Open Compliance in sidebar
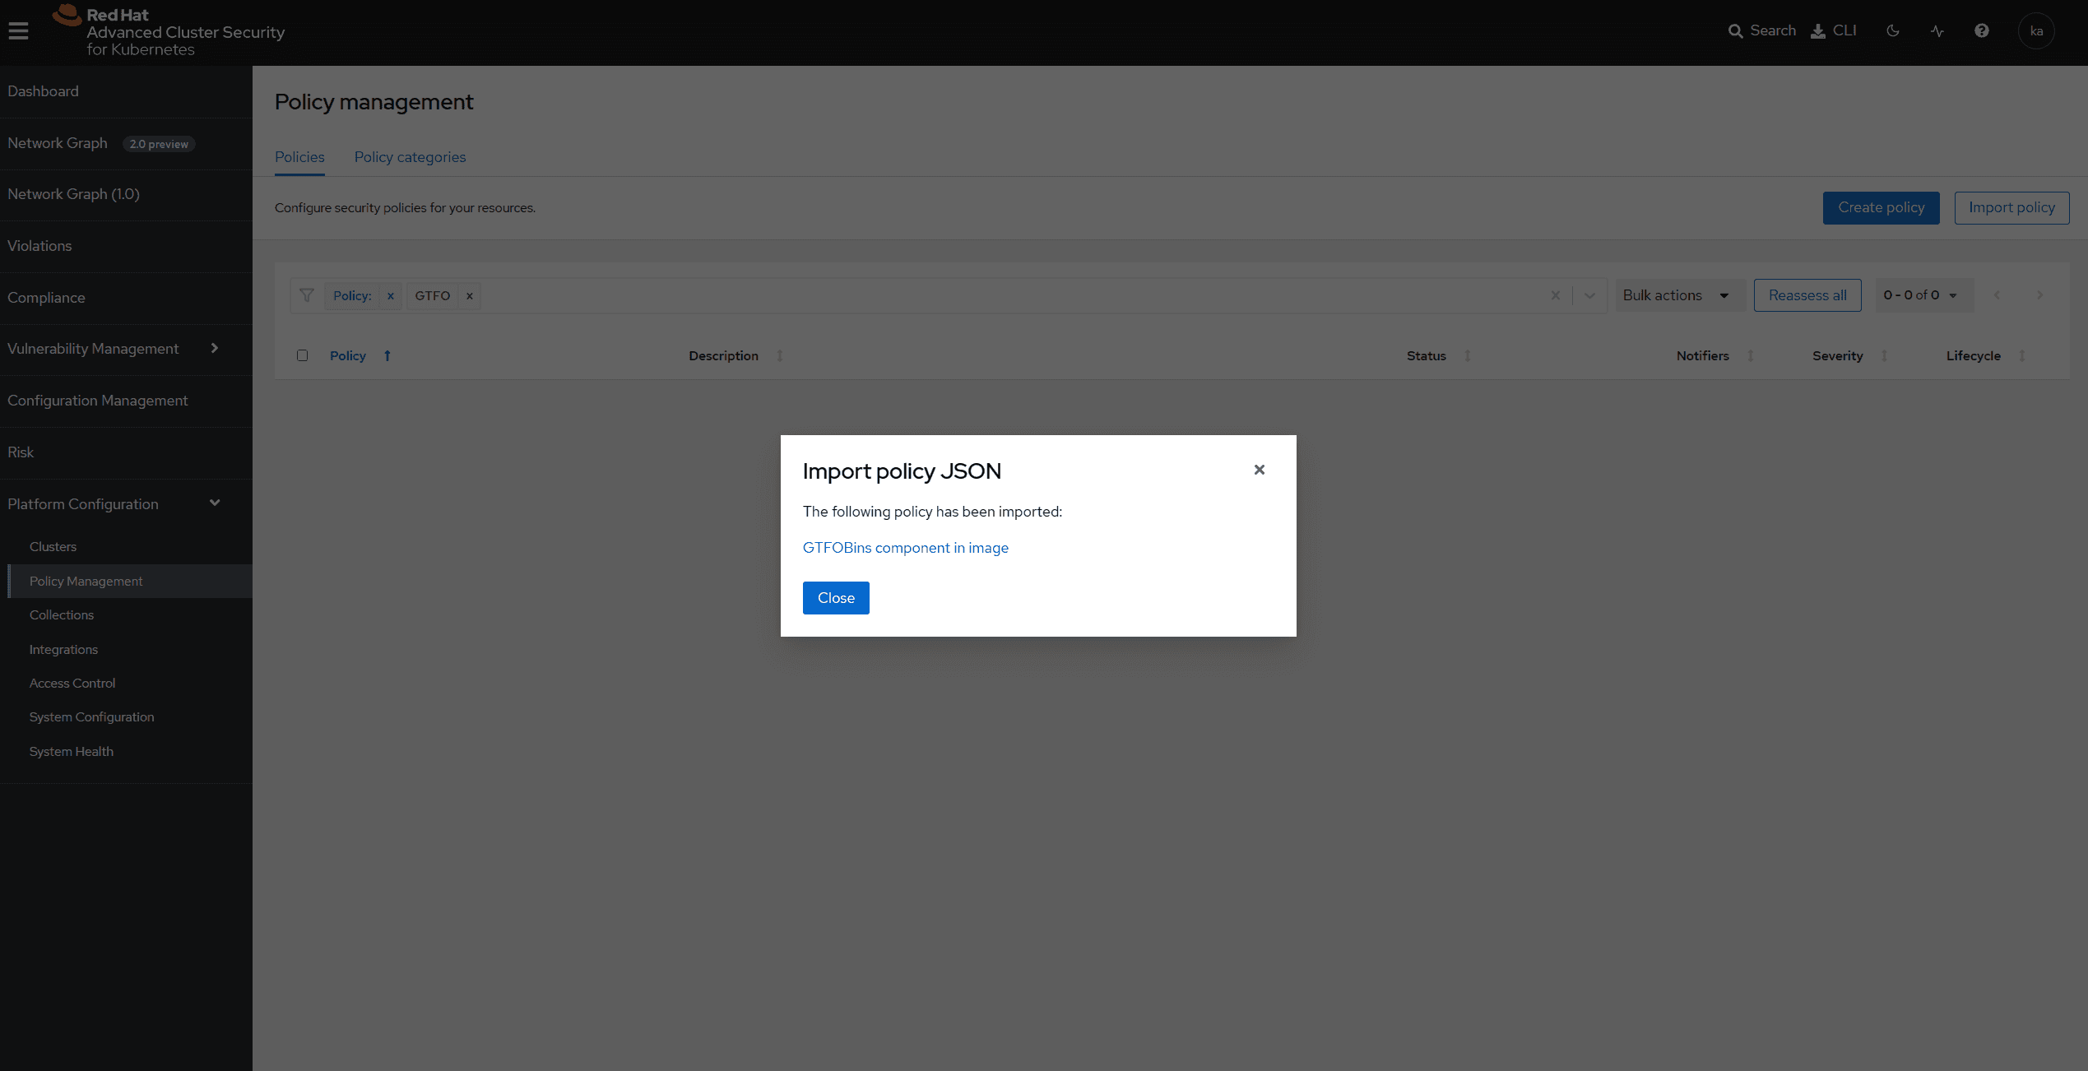2088x1071 pixels. 126,298
